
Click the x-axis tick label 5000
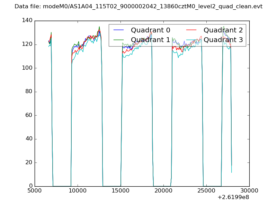35,191
